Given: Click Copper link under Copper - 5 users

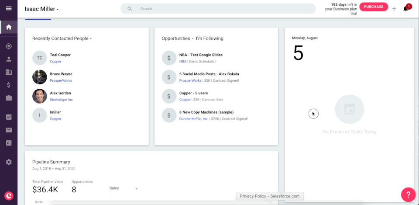Looking at the screenshot, I should pos(185,100).
